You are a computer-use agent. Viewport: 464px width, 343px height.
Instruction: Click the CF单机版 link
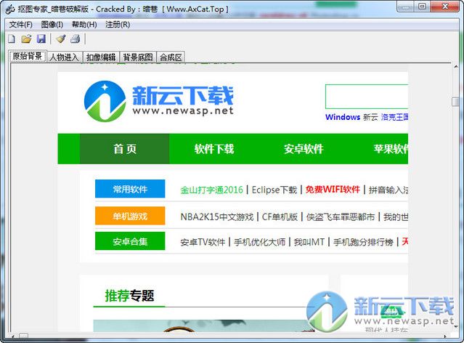(x=280, y=217)
